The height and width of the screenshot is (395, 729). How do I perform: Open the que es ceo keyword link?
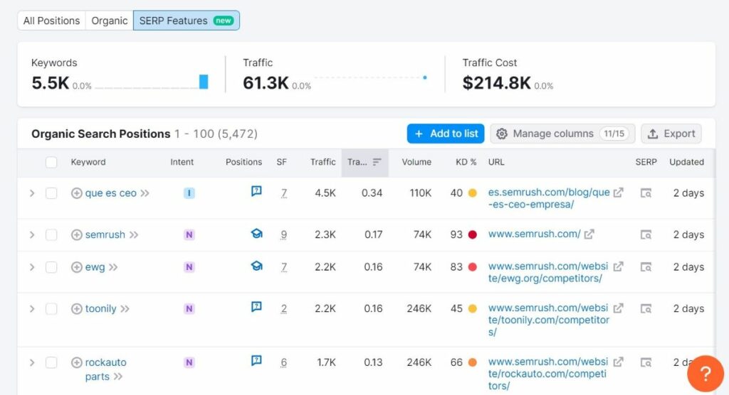tap(110, 193)
